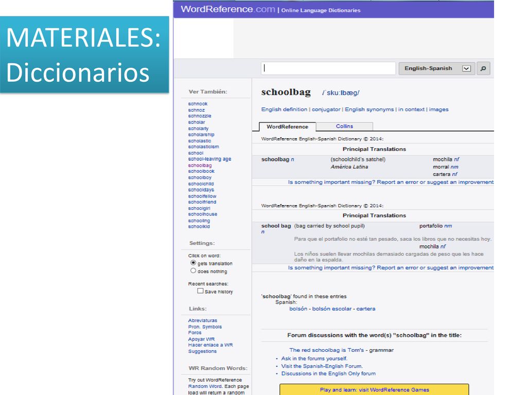Open 'schoolhouse' sidebar entry
The image size is (527, 395).
click(203, 214)
